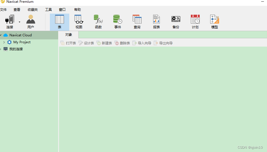
Task: Open the 帮助 menu
Action: pos(78,10)
